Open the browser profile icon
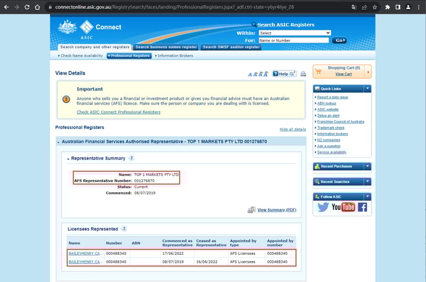Image resolution: width=426 pixels, height=282 pixels. pos(408,7)
